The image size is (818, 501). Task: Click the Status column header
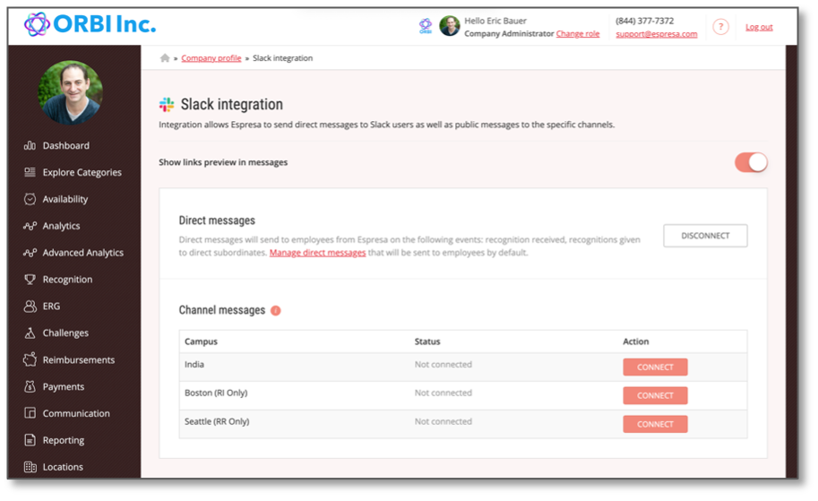click(427, 341)
